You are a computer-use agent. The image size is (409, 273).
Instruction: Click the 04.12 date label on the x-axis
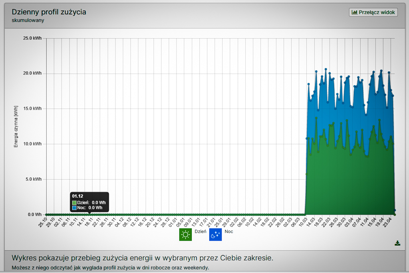pos(119,222)
